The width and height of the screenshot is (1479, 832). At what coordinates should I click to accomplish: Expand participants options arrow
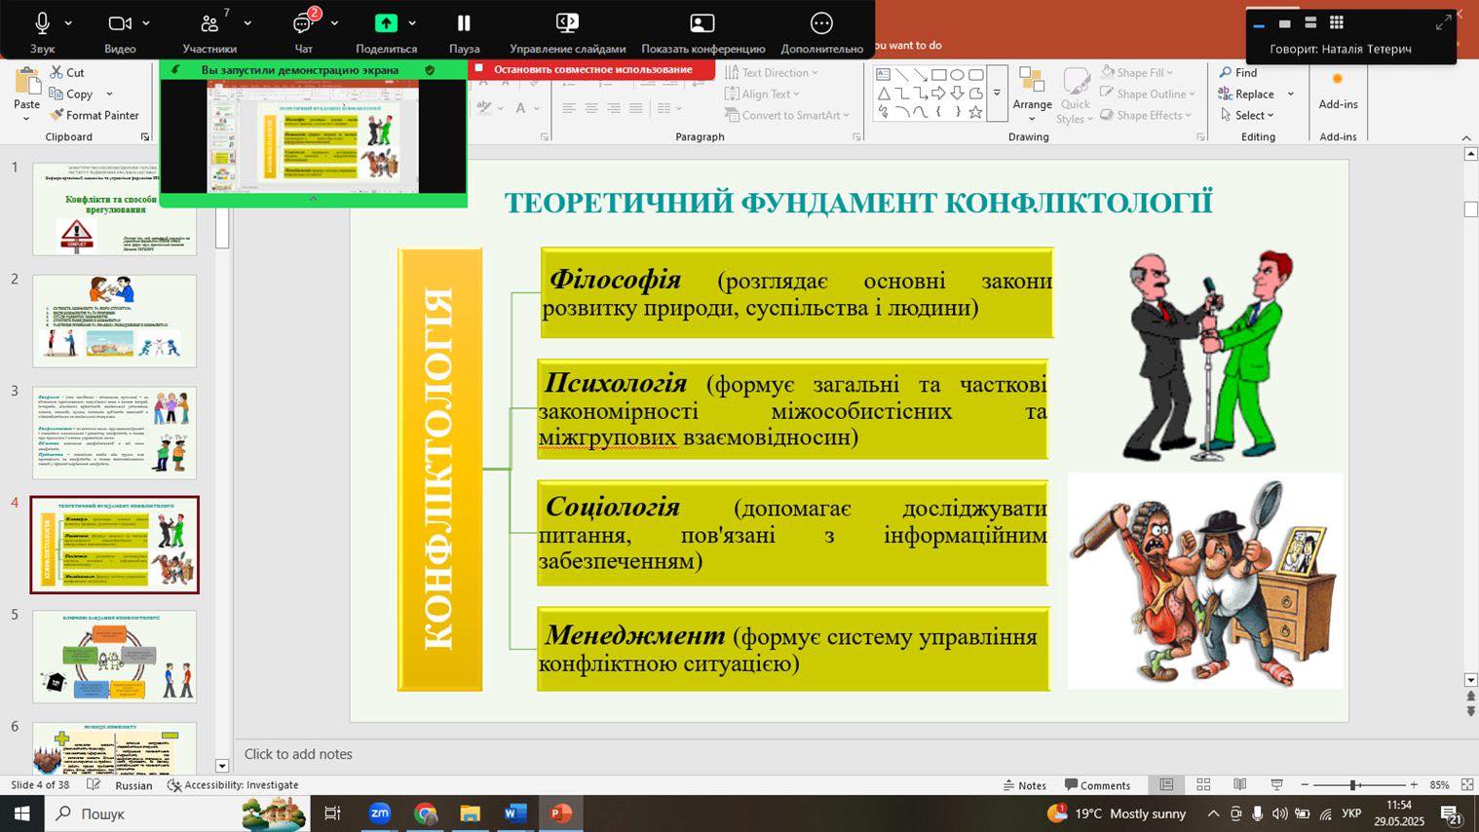tap(247, 23)
